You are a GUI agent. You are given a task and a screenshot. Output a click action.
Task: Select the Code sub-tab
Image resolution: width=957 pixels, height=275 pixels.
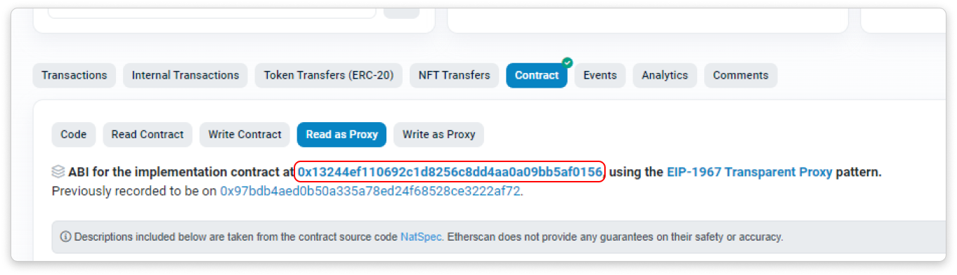tap(74, 135)
